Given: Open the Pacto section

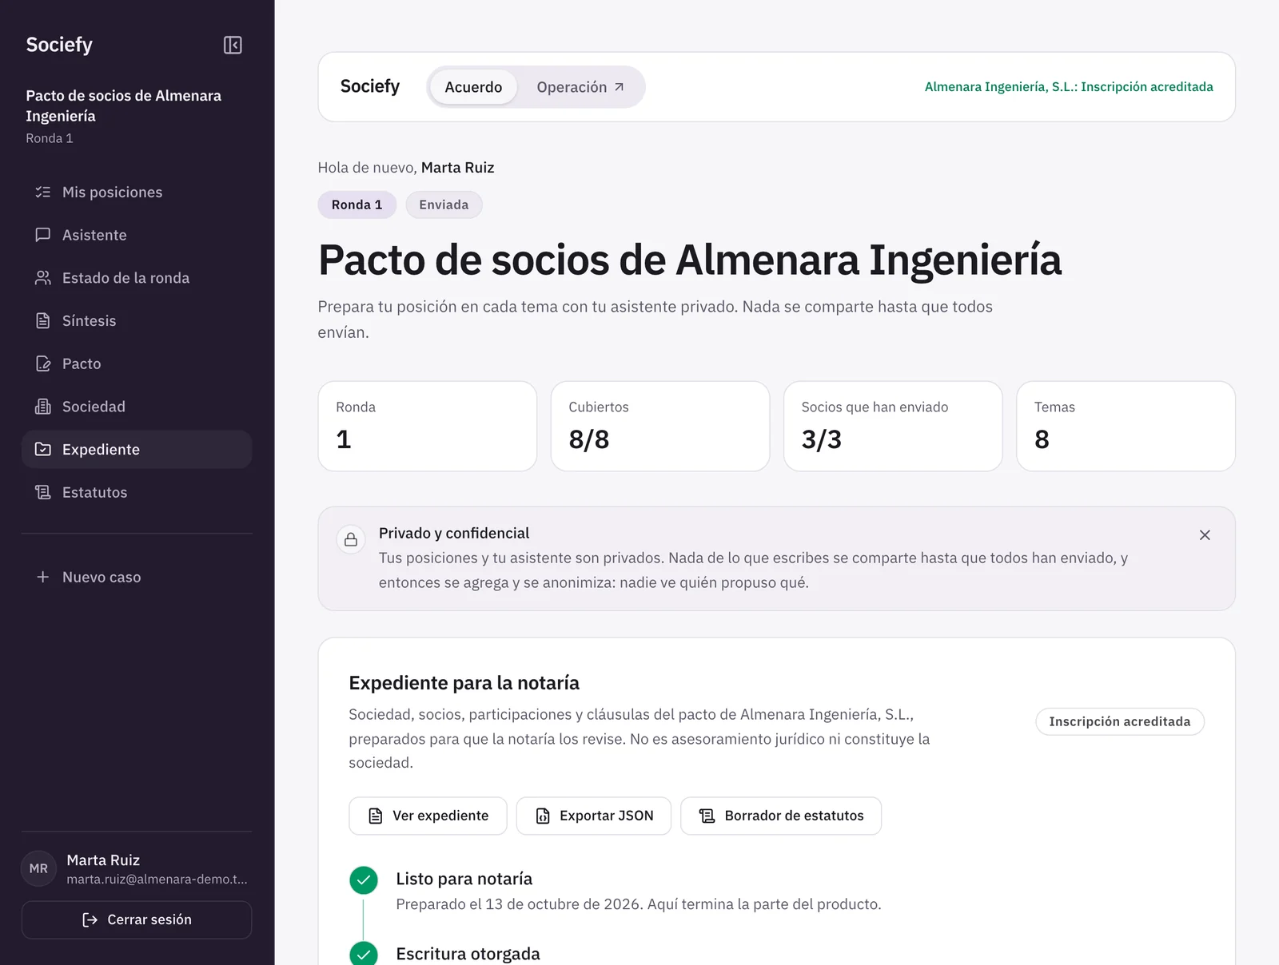Looking at the screenshot, I should click(x=137, y=363).
